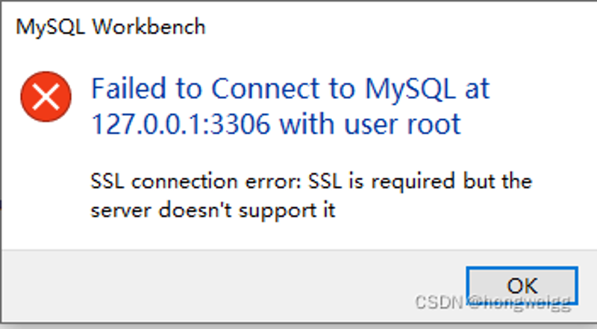Click the OK button
This screenshot has height=329, width=597.
(522, 285)
